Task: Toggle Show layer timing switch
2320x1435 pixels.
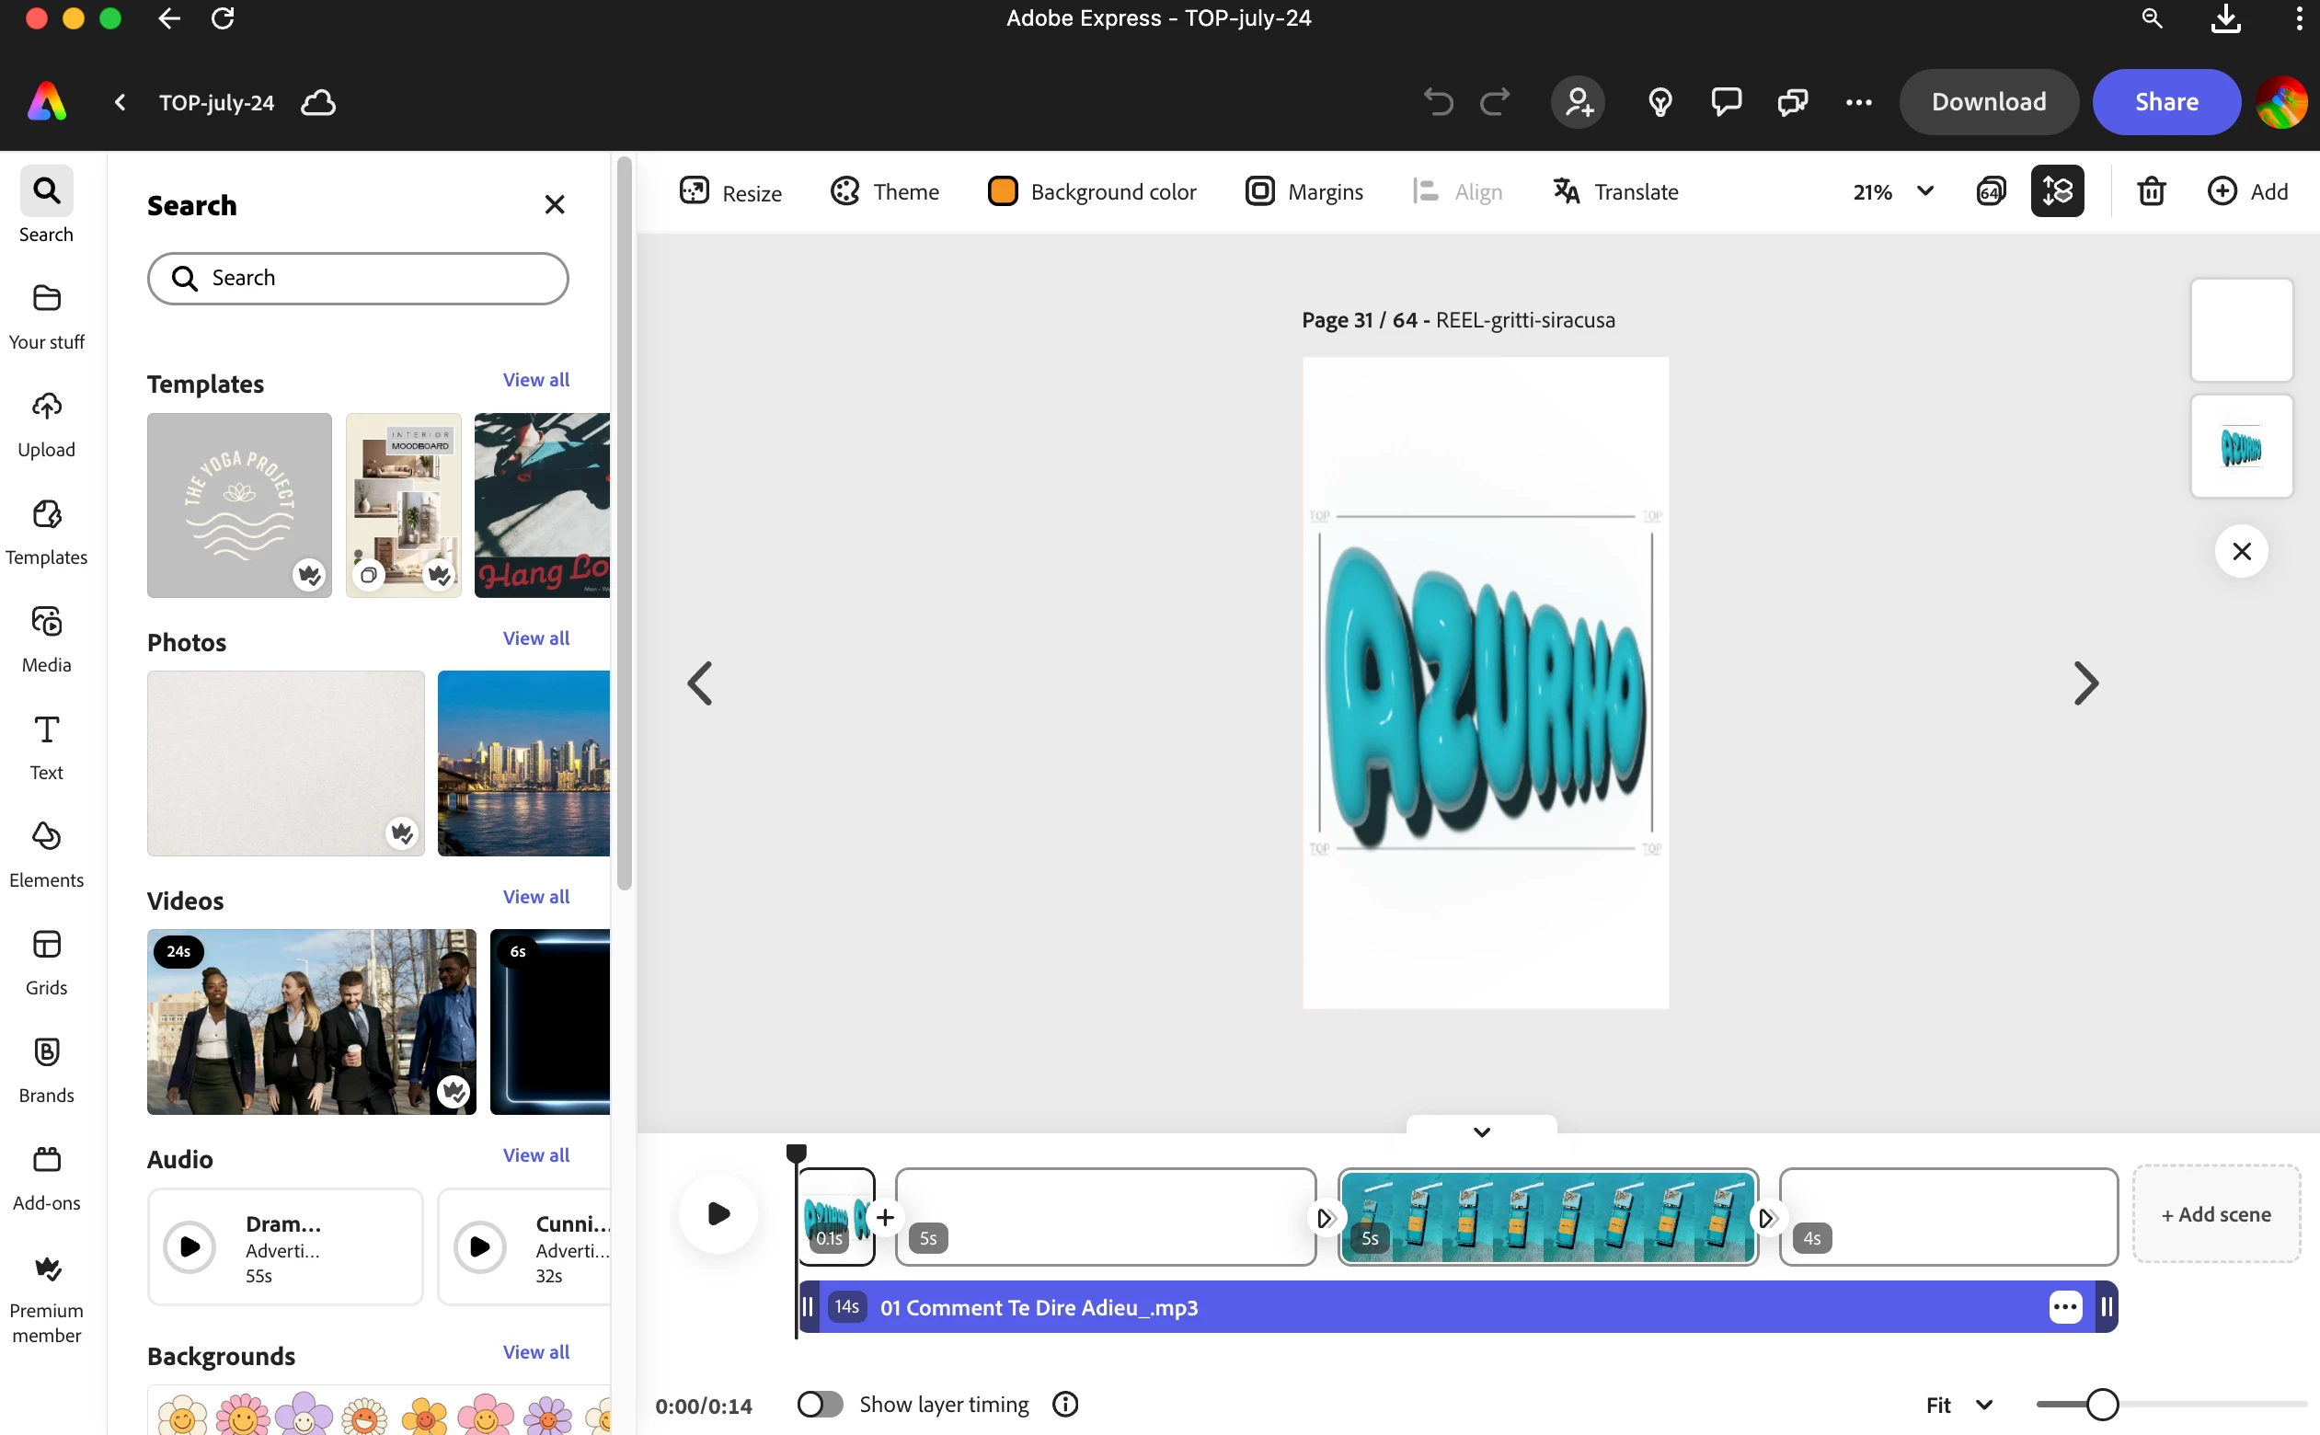Action: 820,1404
